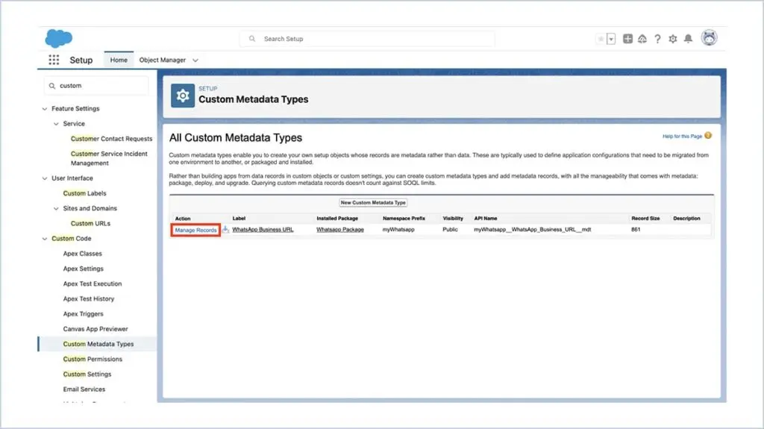Open Custom Settings
Screen dimensions: 764x429
(87, 375)
